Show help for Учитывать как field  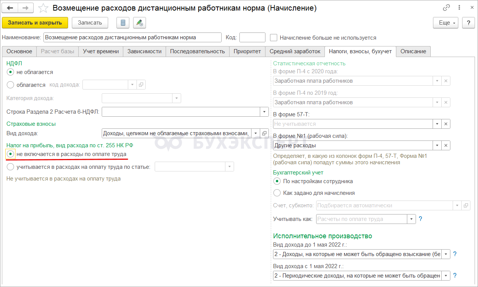click(421, 219)
